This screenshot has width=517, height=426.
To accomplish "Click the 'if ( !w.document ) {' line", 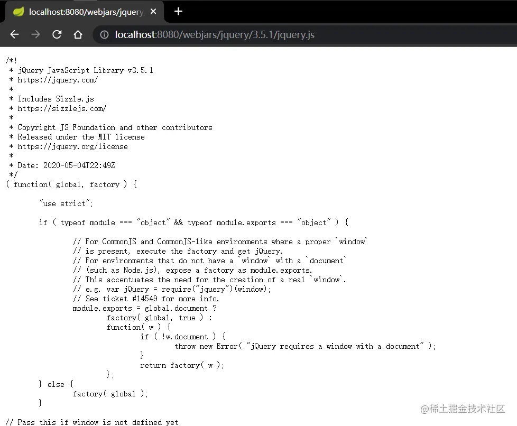I will pyautogui.click(x=183, y=337).
